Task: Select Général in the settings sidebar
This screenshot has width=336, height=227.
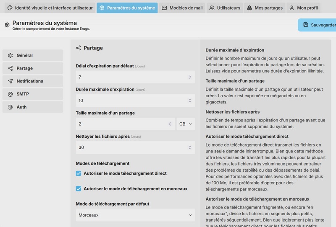Action: (33, 55)
